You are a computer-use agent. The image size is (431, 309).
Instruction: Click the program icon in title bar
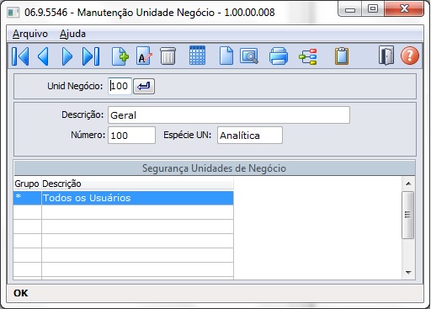tap(13, 13)
